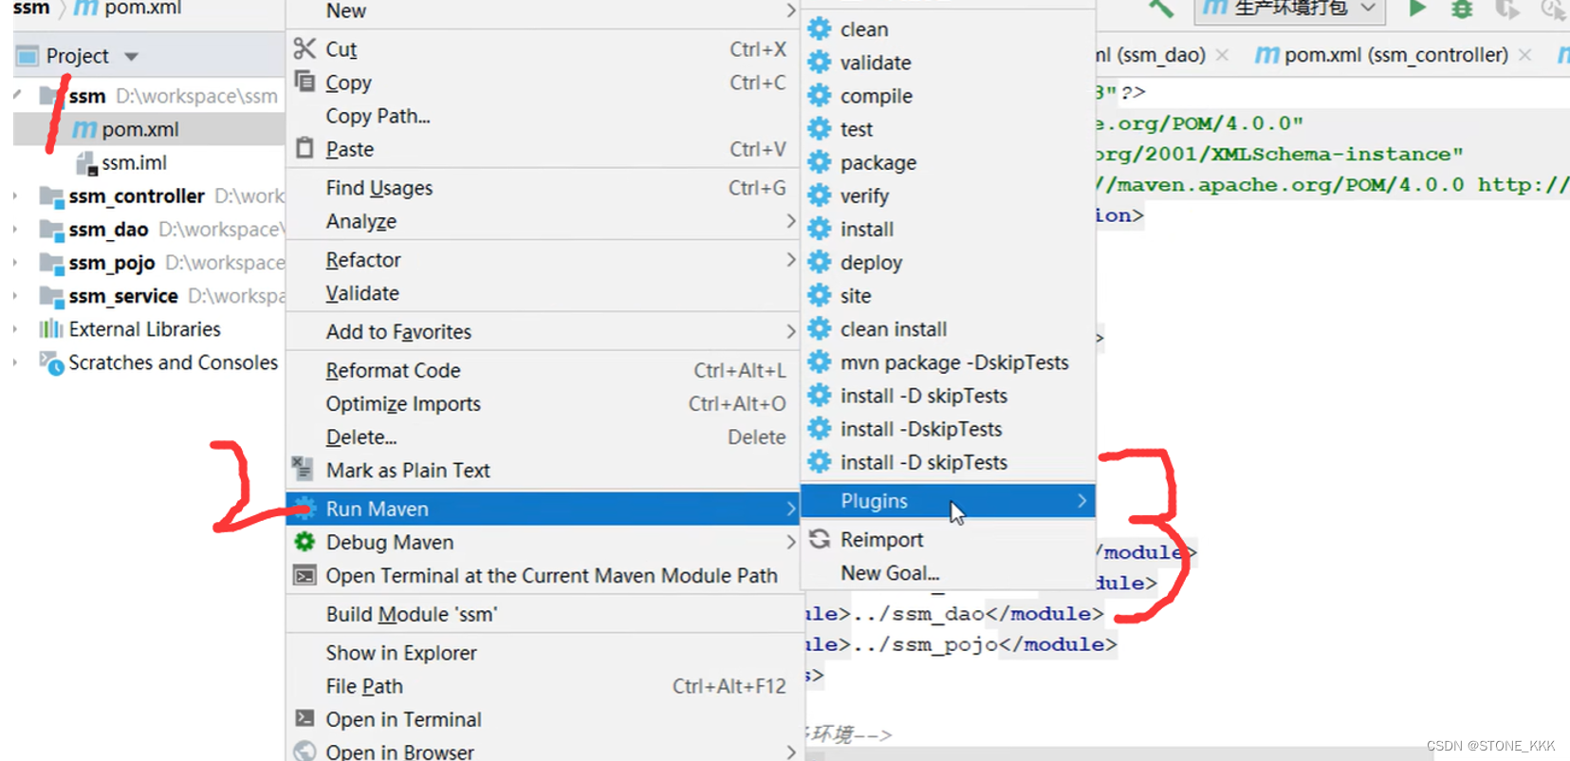The image size is (1570, 761).
Task: Open the Analyze submenu arrow
Action: (x=790, y=221)
